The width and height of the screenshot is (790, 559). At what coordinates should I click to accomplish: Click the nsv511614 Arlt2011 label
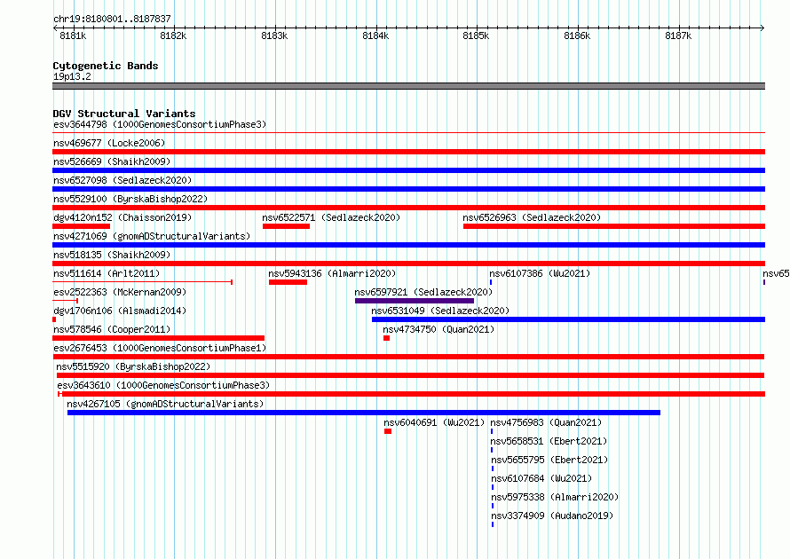pyautogui.click(x=107, y=273)
